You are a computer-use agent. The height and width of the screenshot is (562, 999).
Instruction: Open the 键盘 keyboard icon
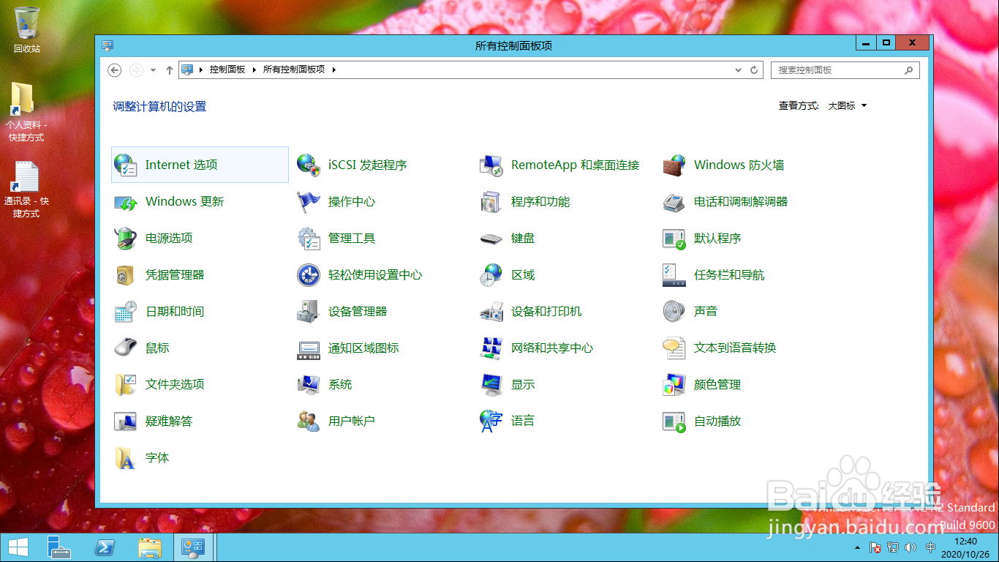coord(491,239)
